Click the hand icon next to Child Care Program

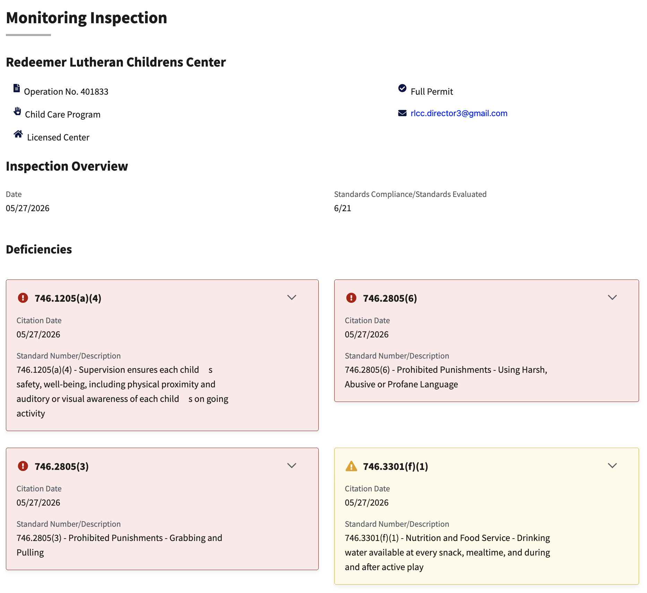click(17, 111)
